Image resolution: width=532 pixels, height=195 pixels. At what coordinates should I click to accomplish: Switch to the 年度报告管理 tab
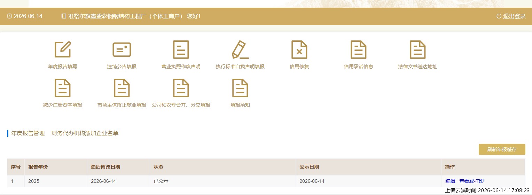pos(28,133)
